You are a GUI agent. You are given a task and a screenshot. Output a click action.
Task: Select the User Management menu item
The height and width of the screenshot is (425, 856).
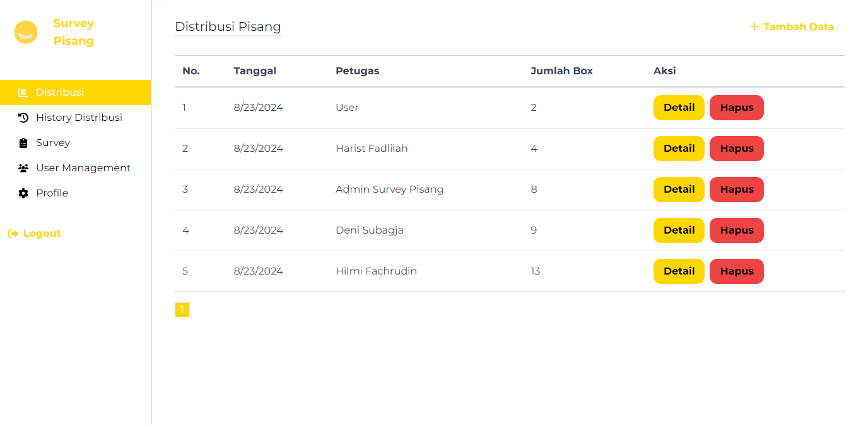point(83,167)
